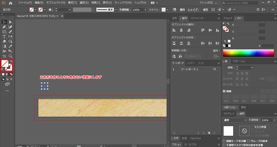Viewport: 277px width, 147px height.
Task: Click the シェイプ link in control bar
Action: coord(193,10)
